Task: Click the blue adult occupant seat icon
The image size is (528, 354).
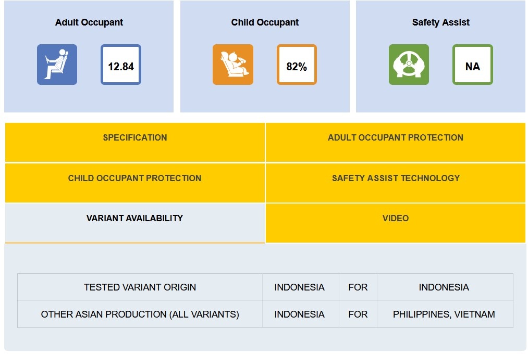Action: (x=57, y=65)
